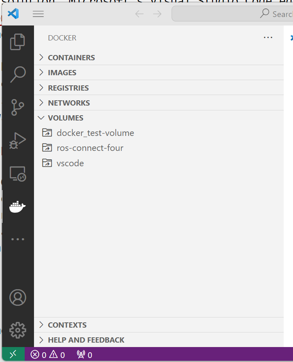Click the ros-connect-four volume icon
Image resolution: width=293 pixels, height=362 pixels.
pyautogui.click(x=47, y=148)
